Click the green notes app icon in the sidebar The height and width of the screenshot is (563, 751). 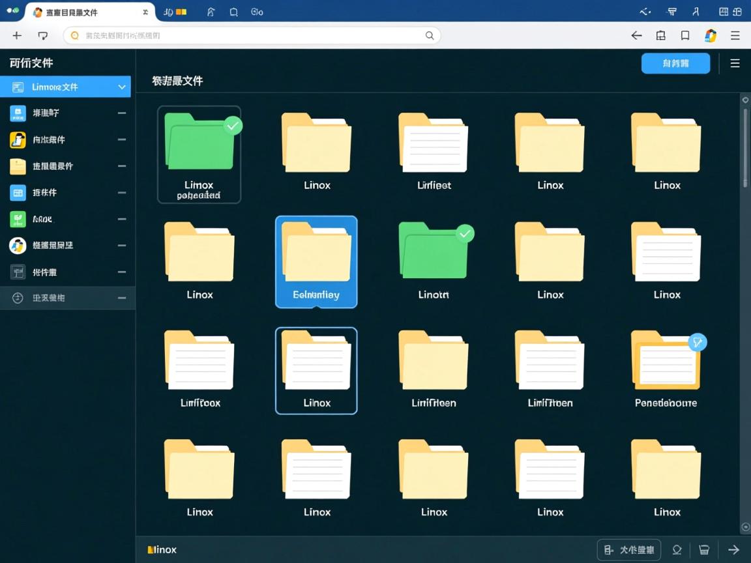18,219
